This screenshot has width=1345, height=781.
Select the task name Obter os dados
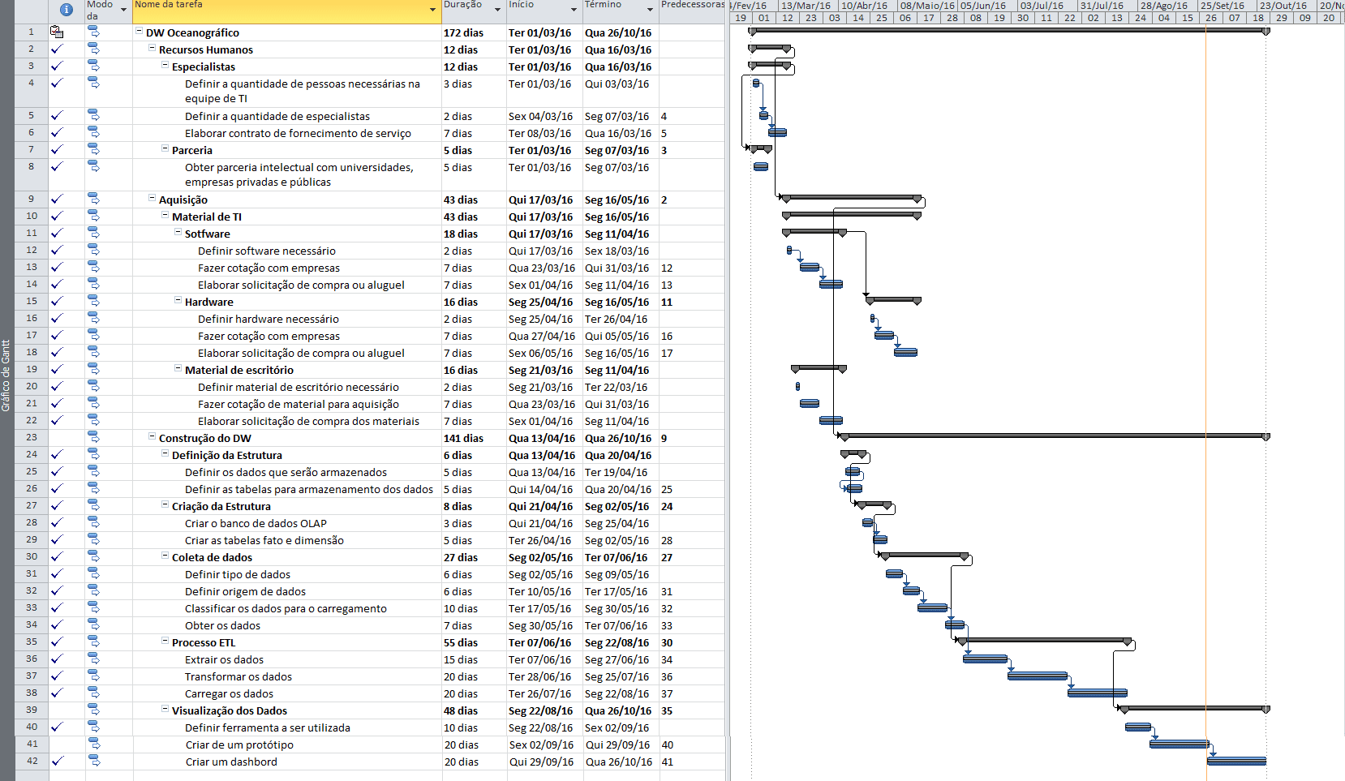[222, 625]
